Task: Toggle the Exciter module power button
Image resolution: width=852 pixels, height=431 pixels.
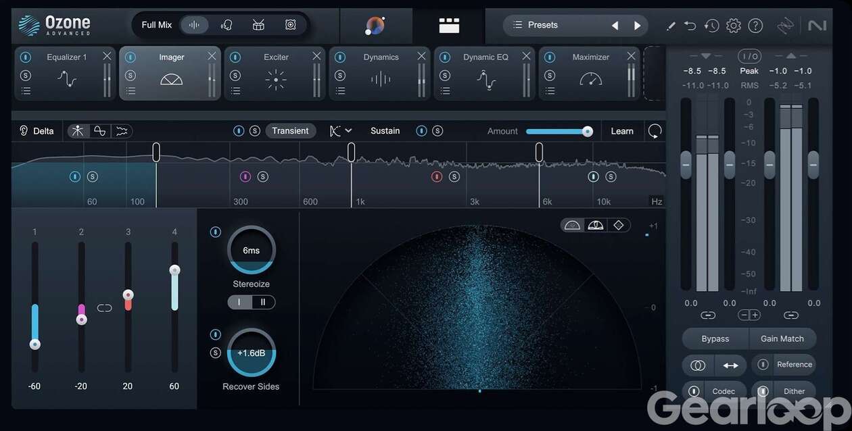Action: click(x=235, y=57)
